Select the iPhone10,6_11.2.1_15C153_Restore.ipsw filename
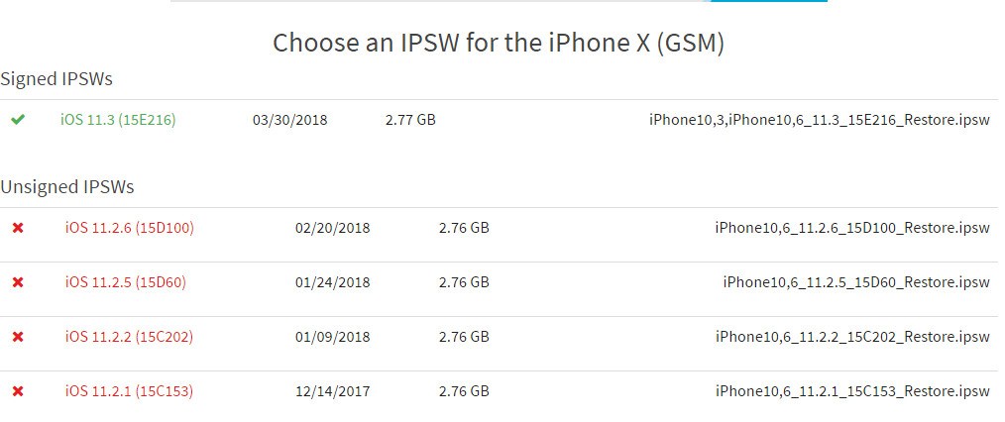Viewport: 1005px width, 422px height. [x=851, y=391]
